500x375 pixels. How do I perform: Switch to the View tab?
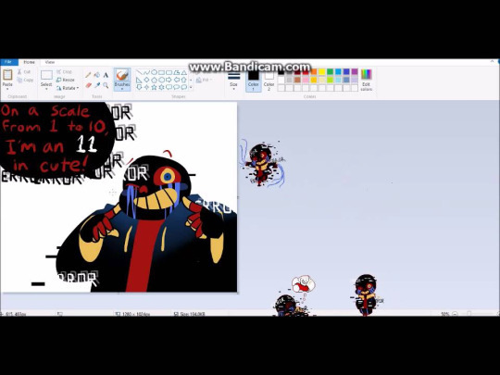49,62
